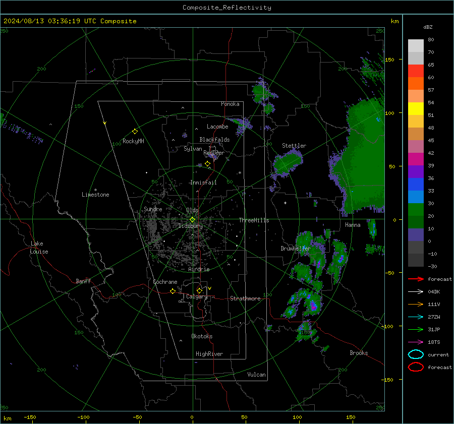Click the magenta 18TS arrow legend icon

tap(416, 342)
